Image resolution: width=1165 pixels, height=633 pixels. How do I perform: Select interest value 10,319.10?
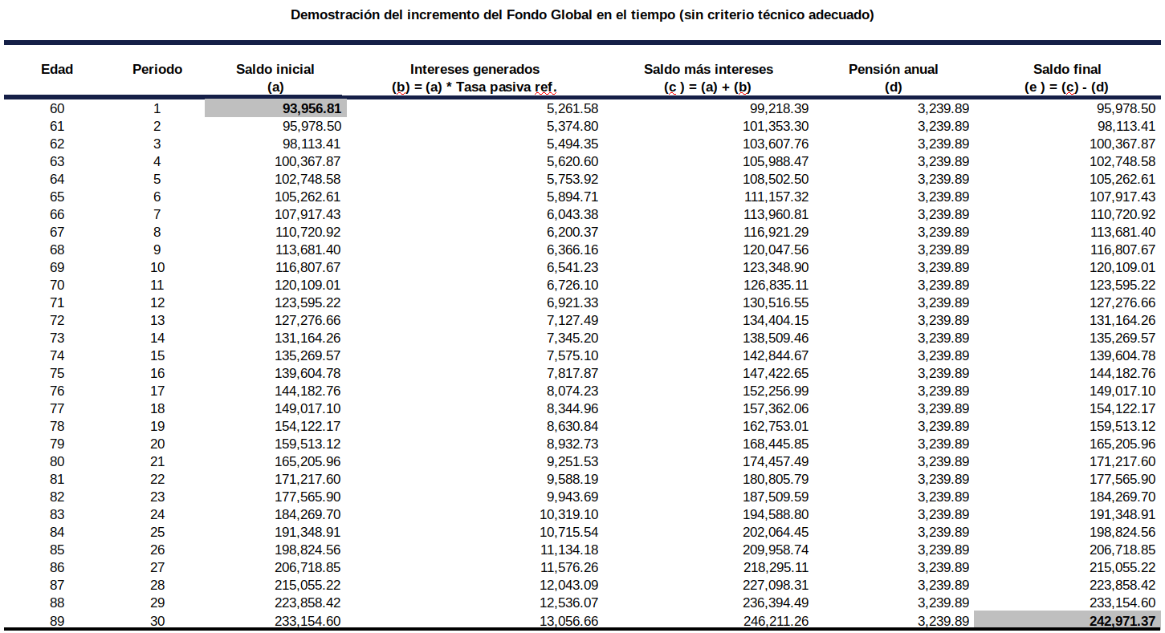pos(568,514)
